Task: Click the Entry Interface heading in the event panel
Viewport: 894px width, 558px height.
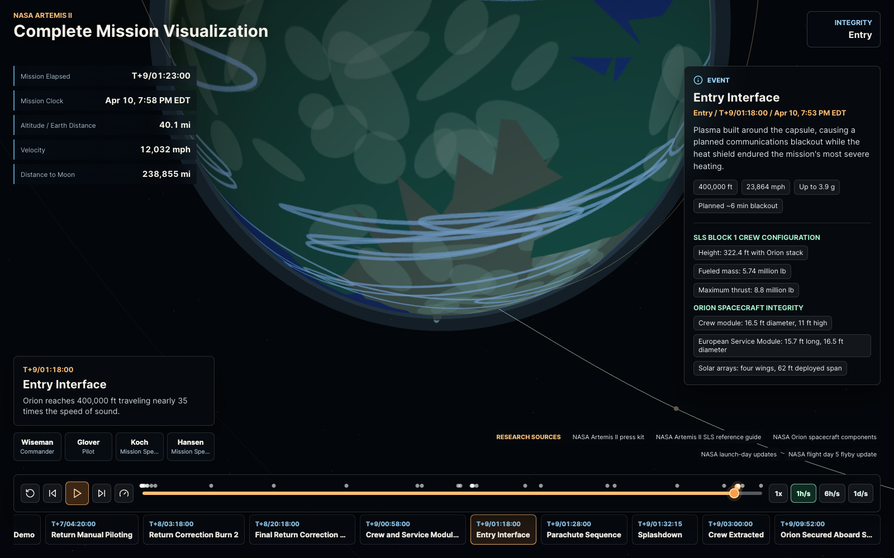Action: [736, 98]
